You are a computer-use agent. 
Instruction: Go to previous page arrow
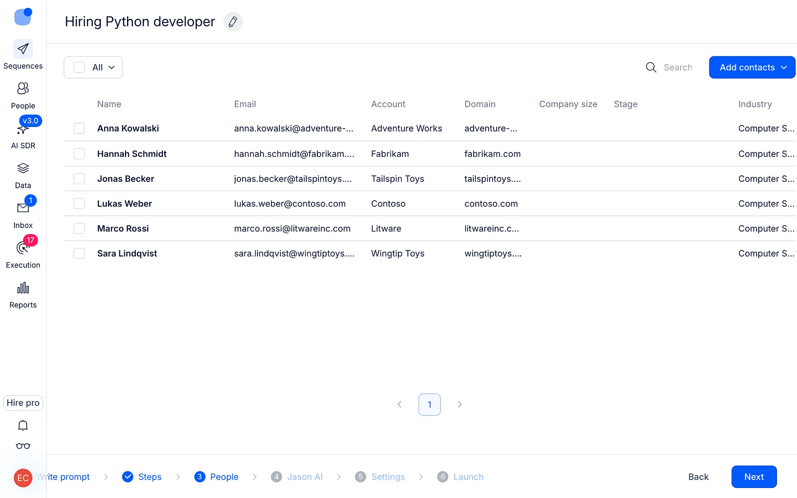(x=399, y=404)
